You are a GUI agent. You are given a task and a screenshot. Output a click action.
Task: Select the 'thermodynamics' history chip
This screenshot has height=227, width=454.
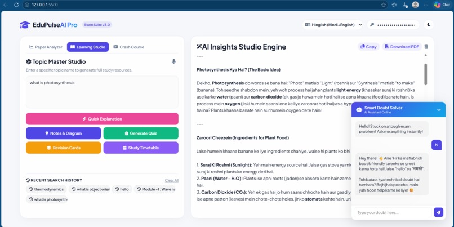click(x=46, y=189)
